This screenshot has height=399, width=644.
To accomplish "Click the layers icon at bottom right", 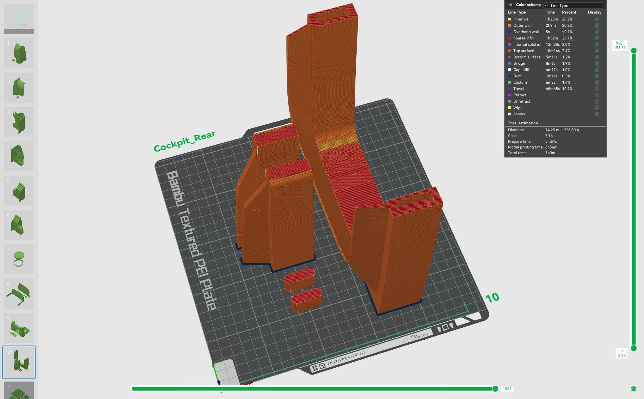I will point(633,389).
